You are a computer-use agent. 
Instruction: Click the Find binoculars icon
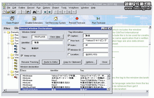34,12
